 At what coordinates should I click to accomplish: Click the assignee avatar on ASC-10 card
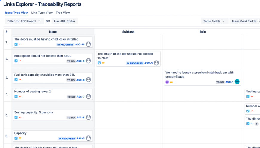coord(88,44)
